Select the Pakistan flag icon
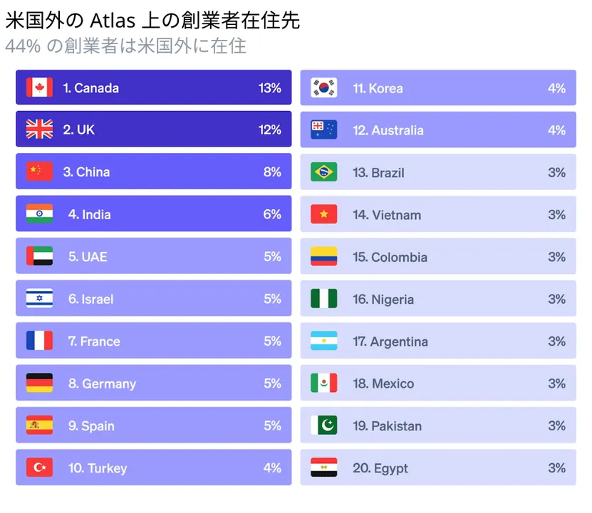Viewport: 592px width, 513px height. pyautogui.click(x=323, y=425)
